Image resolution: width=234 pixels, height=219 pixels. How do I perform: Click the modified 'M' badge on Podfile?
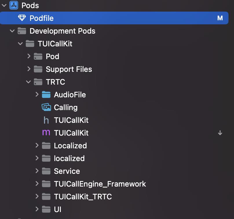click(x=220, y=18)
